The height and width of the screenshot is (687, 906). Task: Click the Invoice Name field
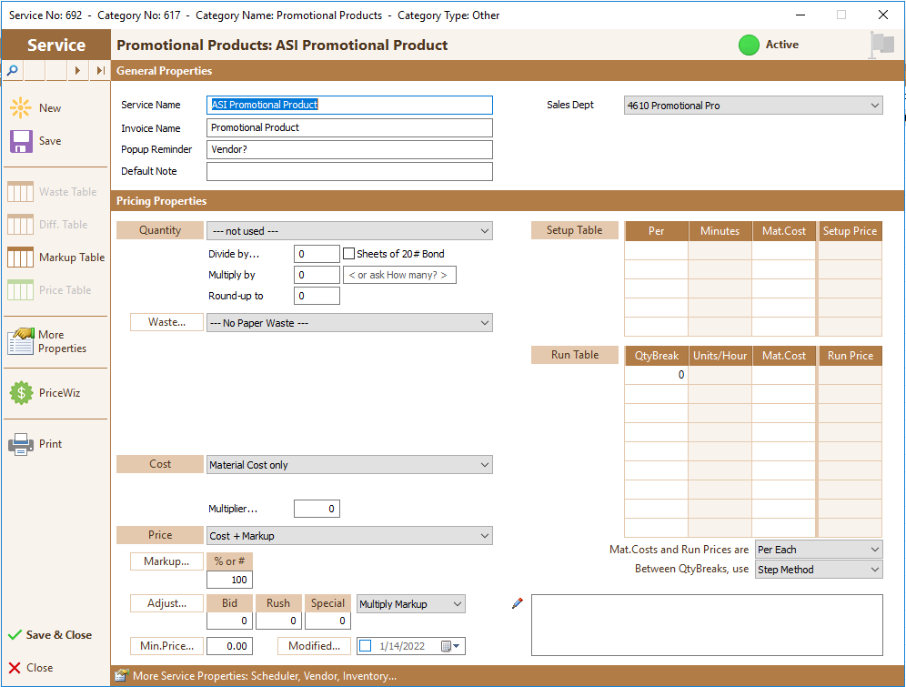pyautogui.click(x=349, y=127)
